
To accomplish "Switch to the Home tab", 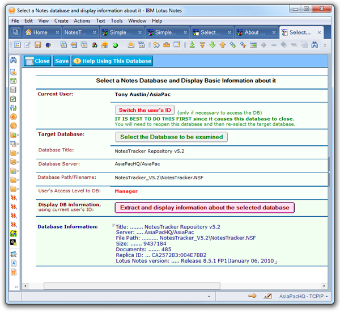I will coord(37,32).
